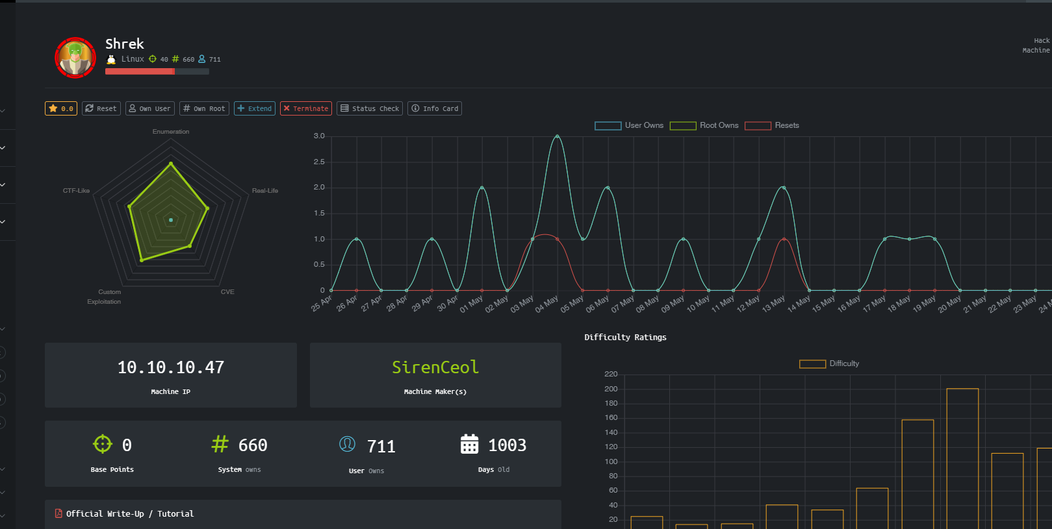Image resolution: width=1052 pixels, height=529 pixels.
Task: Click the CVE radar axis label
Action: [x=227, y=292]
